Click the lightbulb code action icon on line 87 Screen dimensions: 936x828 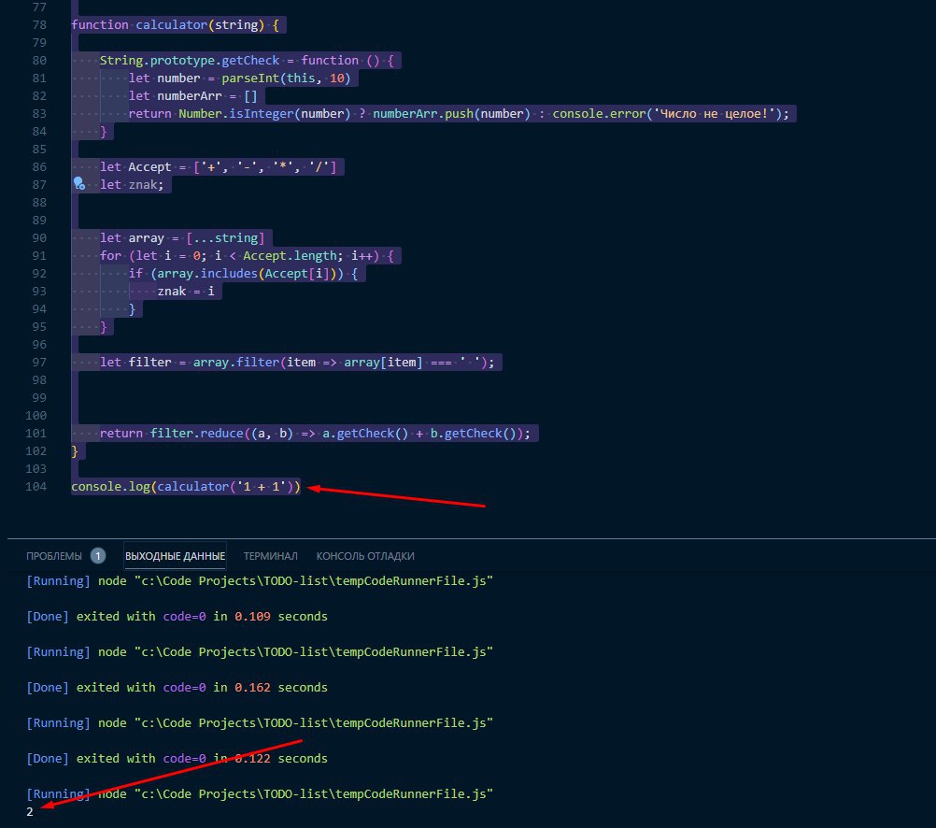pos(78,183)
